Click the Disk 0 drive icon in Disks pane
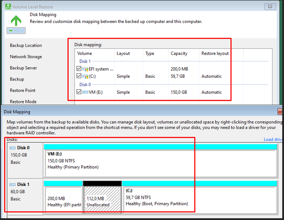284x220 pixels. click(x=12, y=148)
